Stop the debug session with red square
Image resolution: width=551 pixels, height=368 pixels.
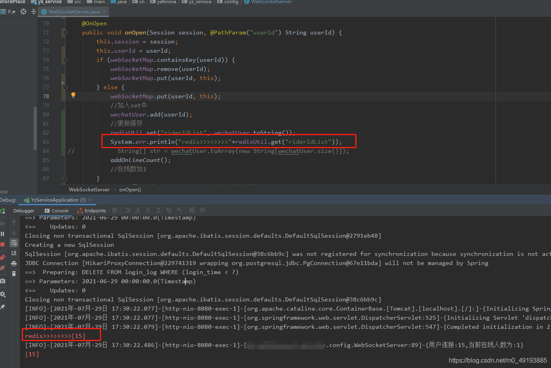click(2, 244)
